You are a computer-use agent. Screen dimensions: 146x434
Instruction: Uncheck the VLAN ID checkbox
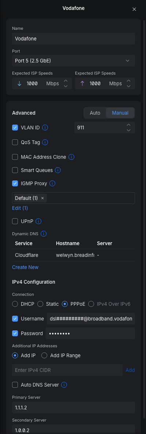click(15, 128)
